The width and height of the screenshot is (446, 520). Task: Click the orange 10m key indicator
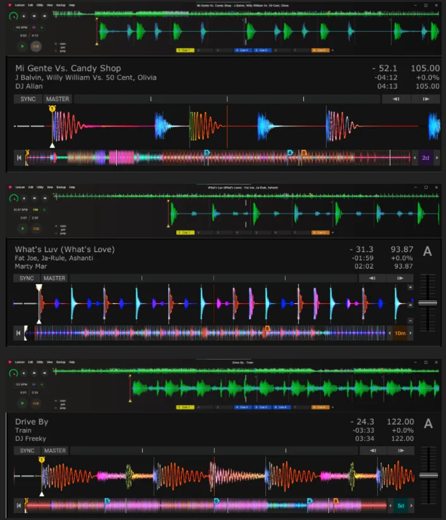pyautogui.click(x=400, y=333)
